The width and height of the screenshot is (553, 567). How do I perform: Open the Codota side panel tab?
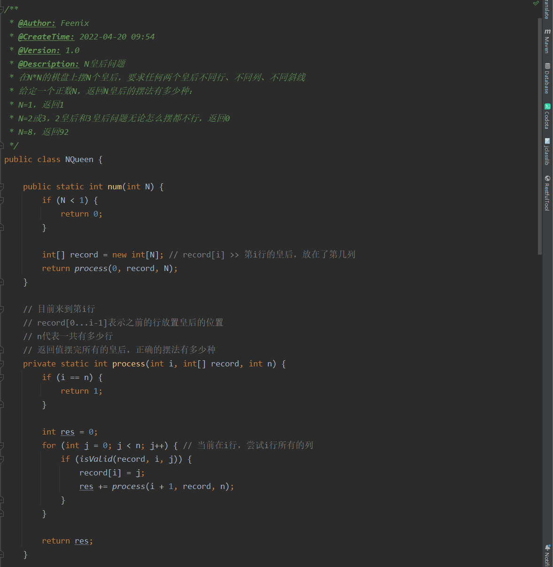pyautogui.click(x=547, y=116)
